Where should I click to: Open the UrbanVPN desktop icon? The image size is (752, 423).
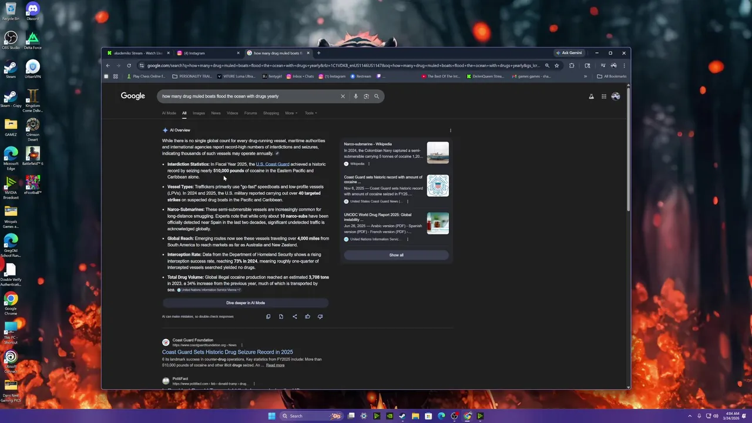coord(32,69)
